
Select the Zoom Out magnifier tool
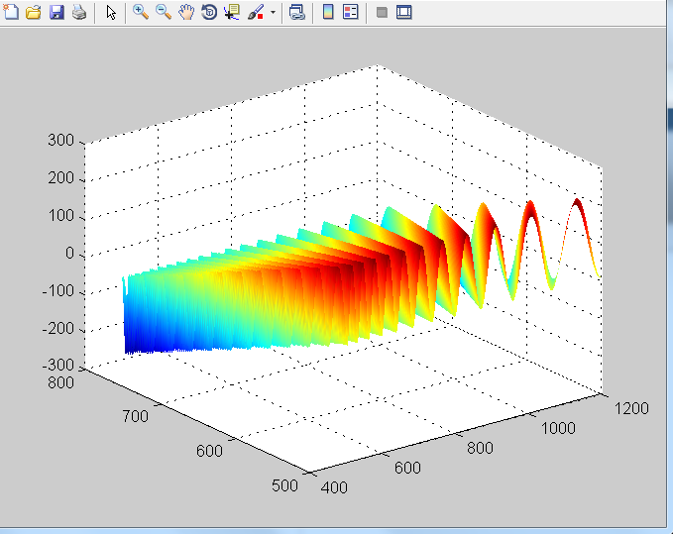pyautogui.click(x=164, y=13)
